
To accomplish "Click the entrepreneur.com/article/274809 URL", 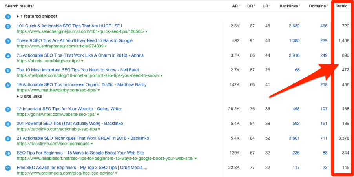I will 60,46.
